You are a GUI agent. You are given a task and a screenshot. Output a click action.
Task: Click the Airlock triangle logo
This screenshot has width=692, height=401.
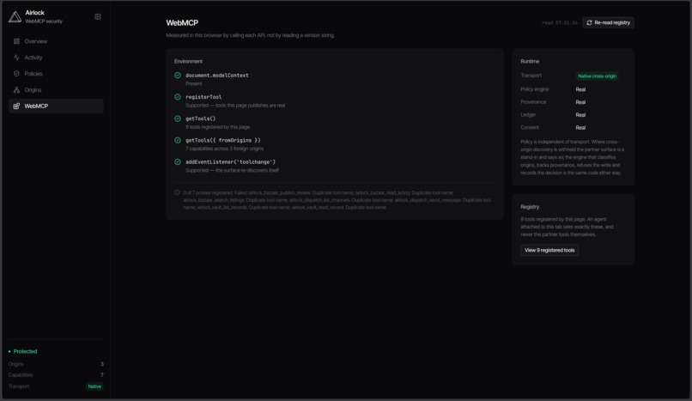click(15, 17)
